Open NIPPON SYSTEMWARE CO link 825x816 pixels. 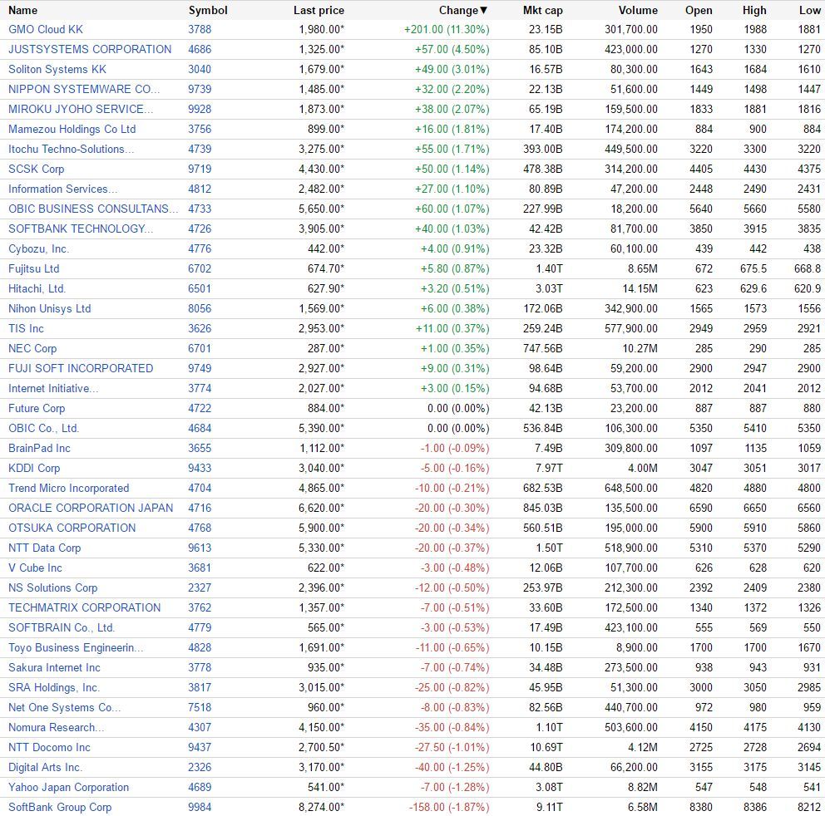tap(84, 90)
